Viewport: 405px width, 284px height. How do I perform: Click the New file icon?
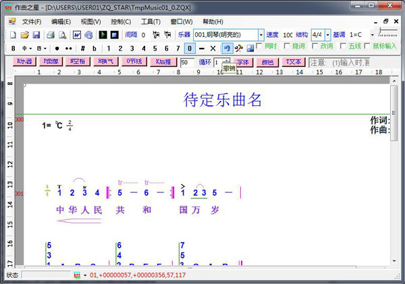click(x=13, y=34)
